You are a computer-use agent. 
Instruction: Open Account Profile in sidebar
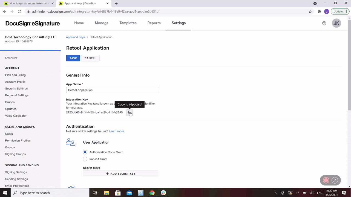pyautogui.click(x=15, y=82)
